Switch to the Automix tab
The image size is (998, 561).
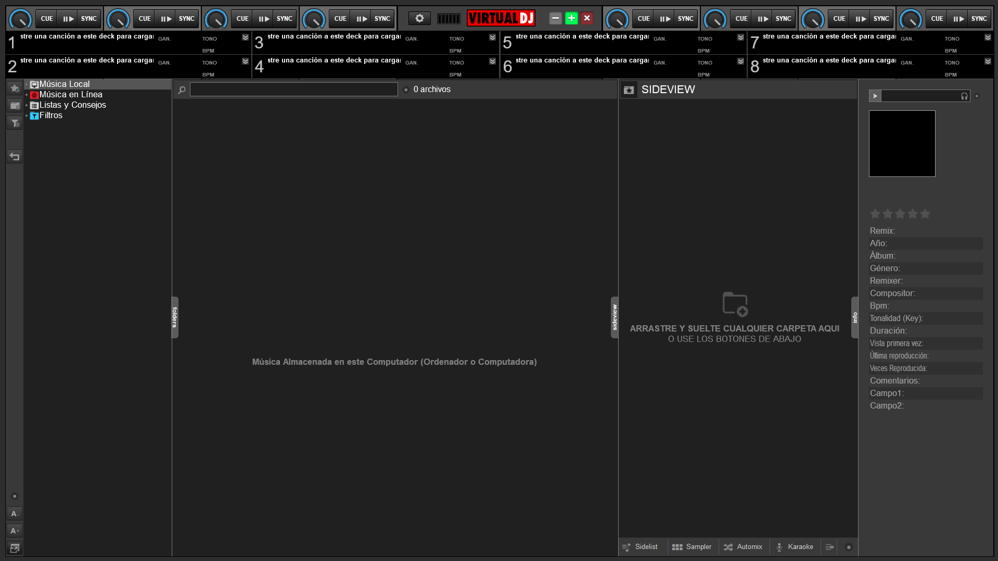(744, 547)
